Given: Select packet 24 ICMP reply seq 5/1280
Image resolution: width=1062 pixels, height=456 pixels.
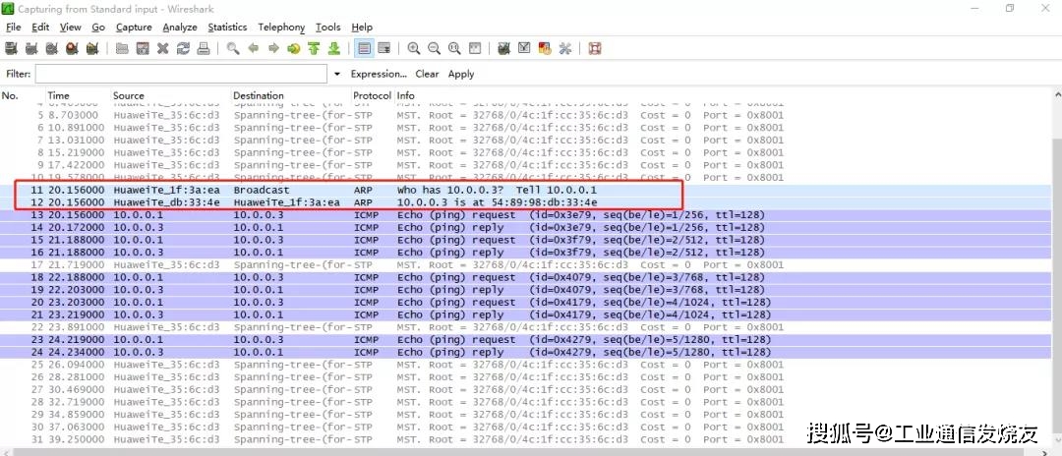Looking at the screenshot, I should (x=523, y=352).
